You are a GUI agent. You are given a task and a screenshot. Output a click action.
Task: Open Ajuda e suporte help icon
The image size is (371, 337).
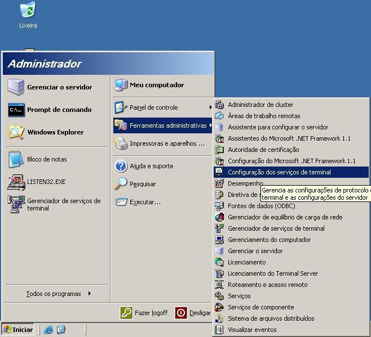121,166
